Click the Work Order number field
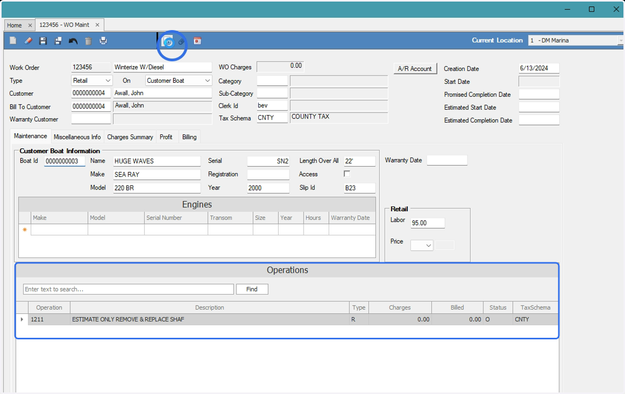This screenshot has height=394, width=625. (91, 67)
